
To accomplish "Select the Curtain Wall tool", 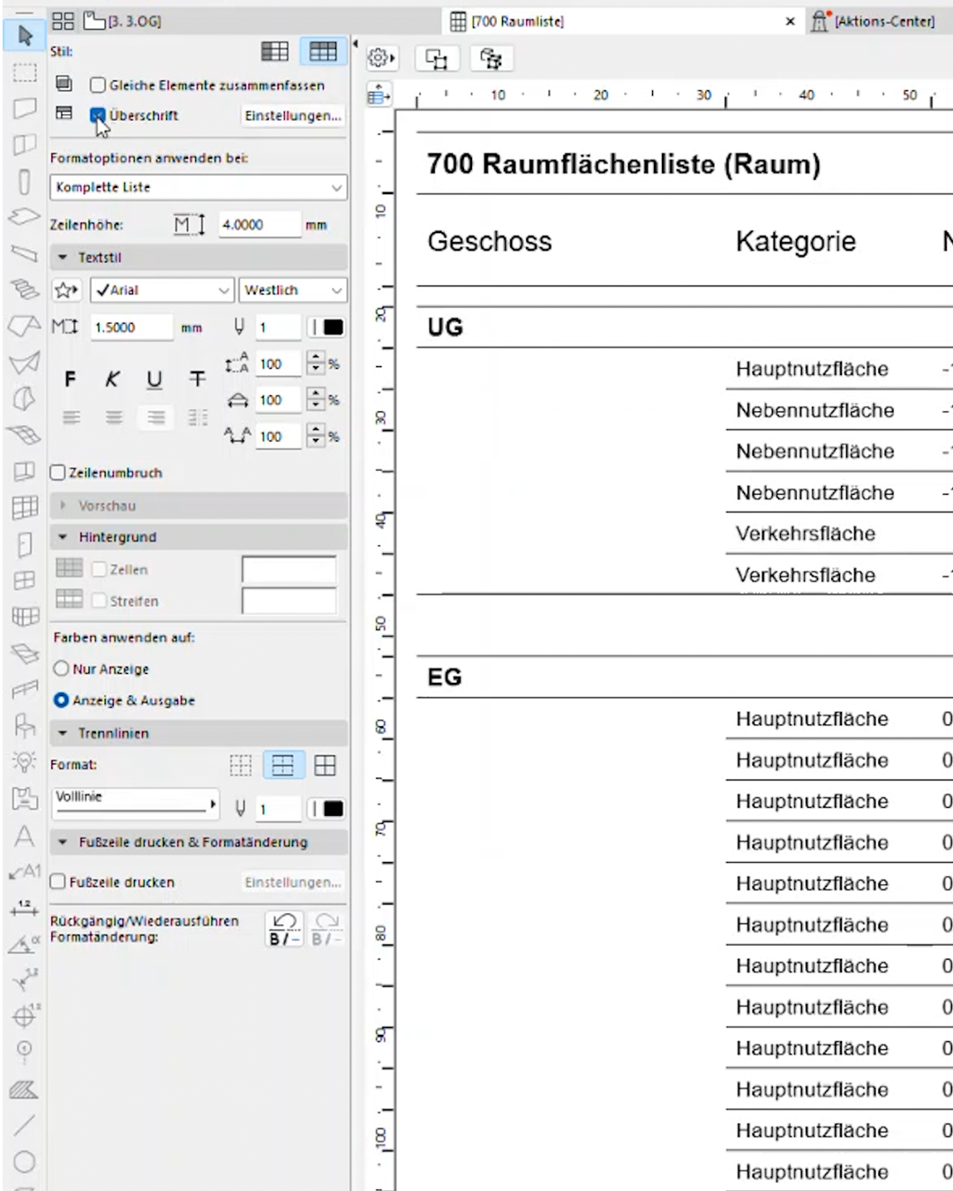I will tap(25, 506).
